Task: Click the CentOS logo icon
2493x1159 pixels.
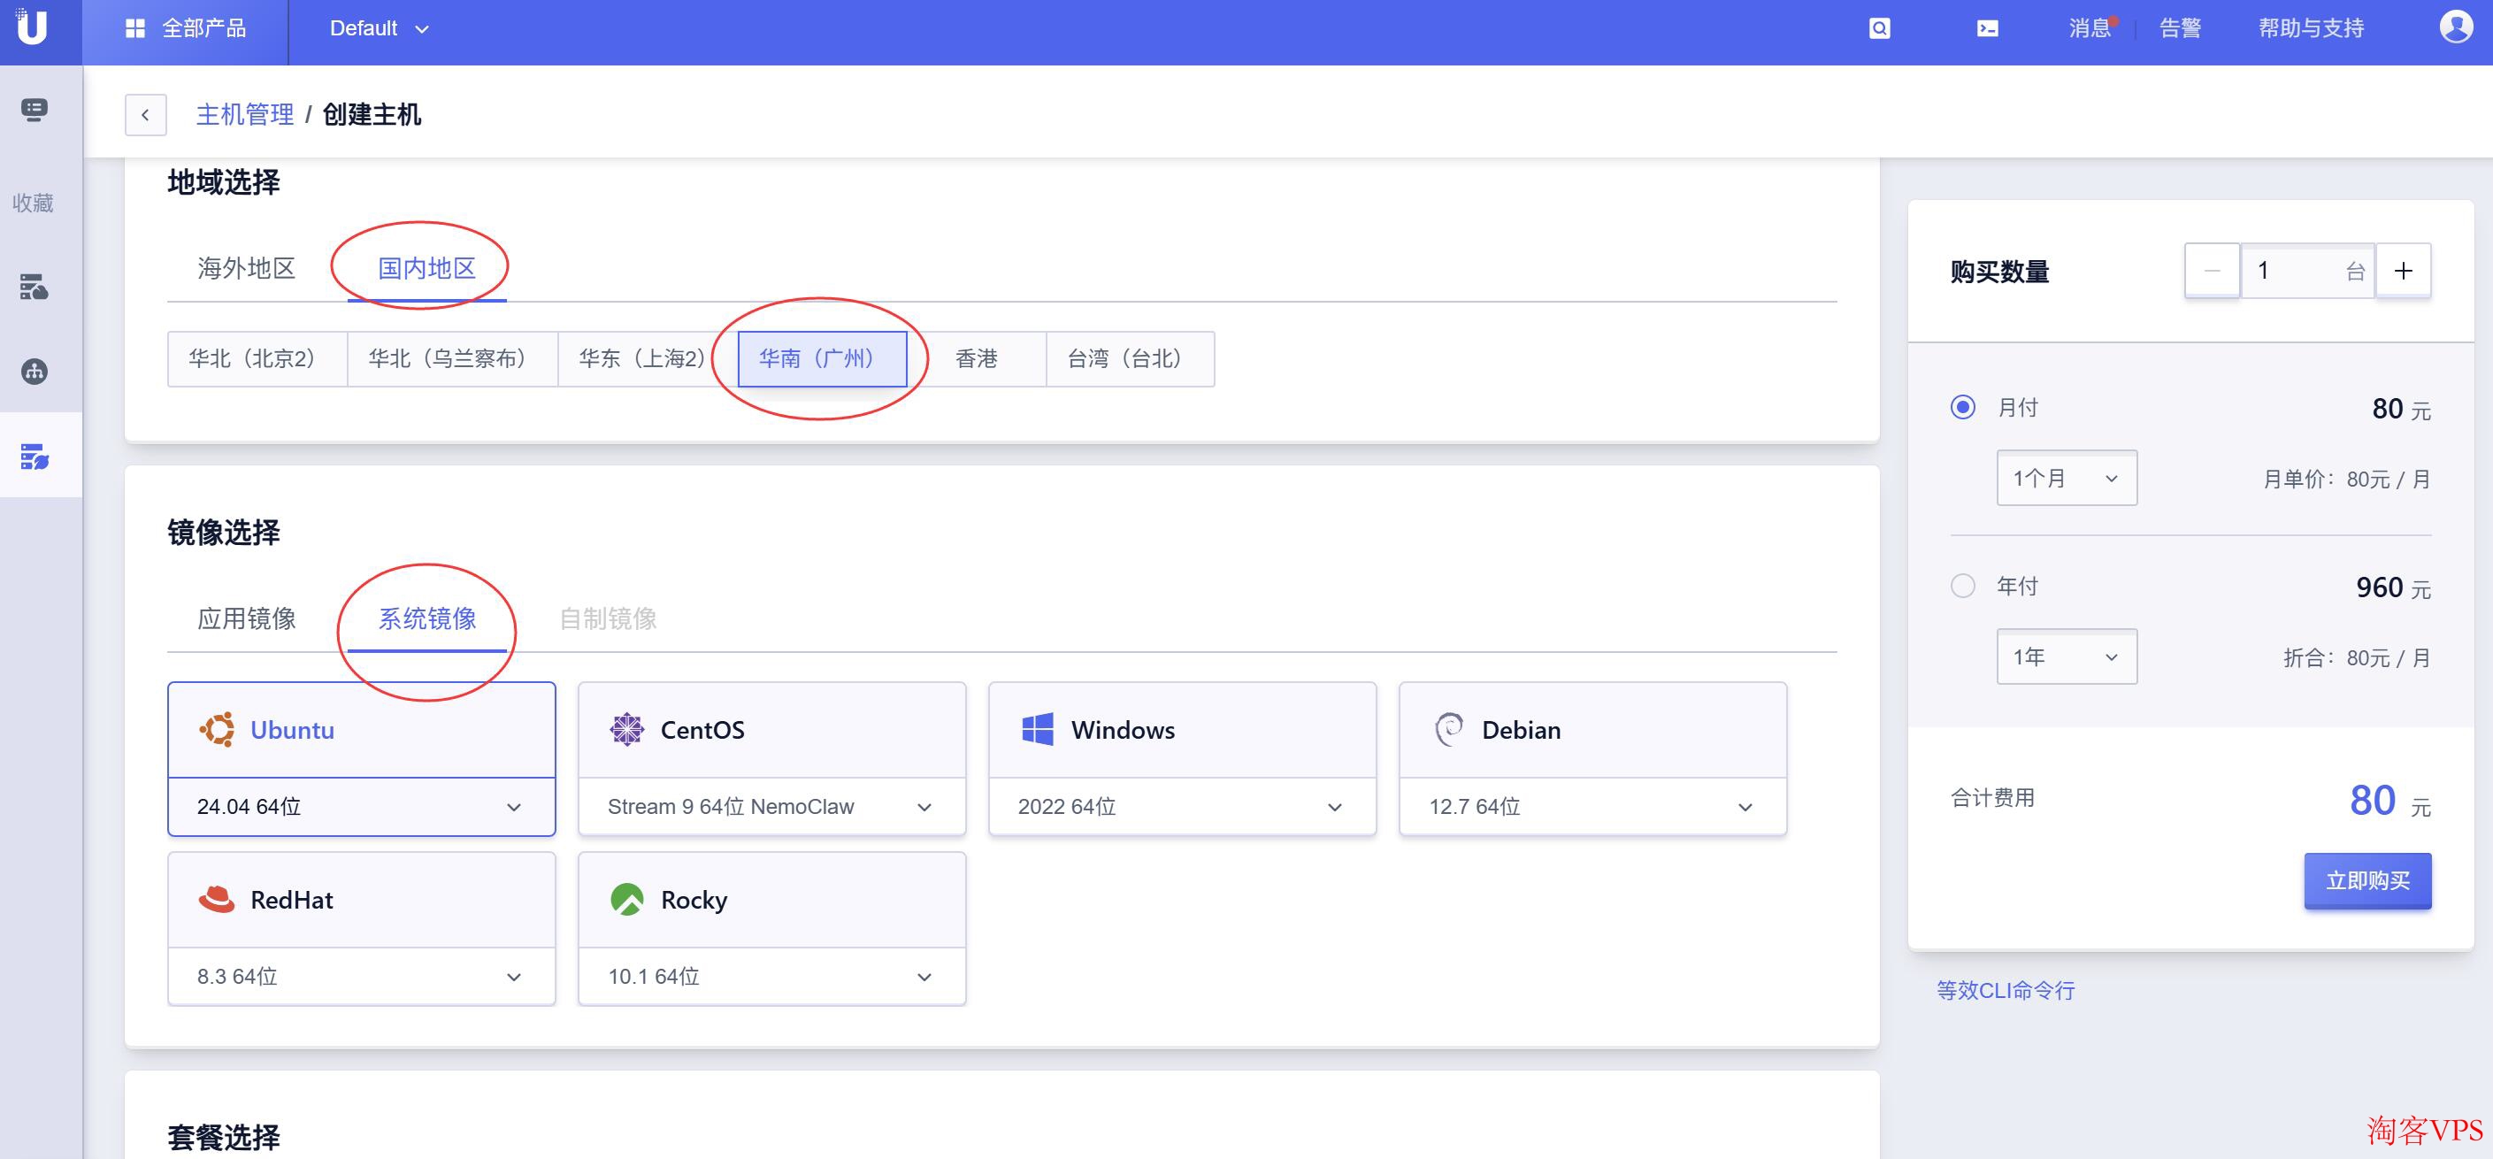Action: (x=627, y=729)
